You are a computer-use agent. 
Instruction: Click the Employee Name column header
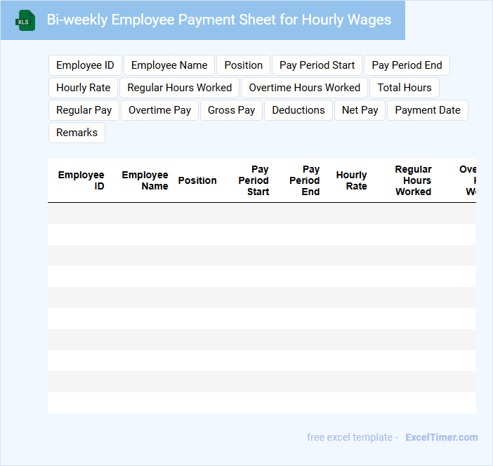point(145,180)
